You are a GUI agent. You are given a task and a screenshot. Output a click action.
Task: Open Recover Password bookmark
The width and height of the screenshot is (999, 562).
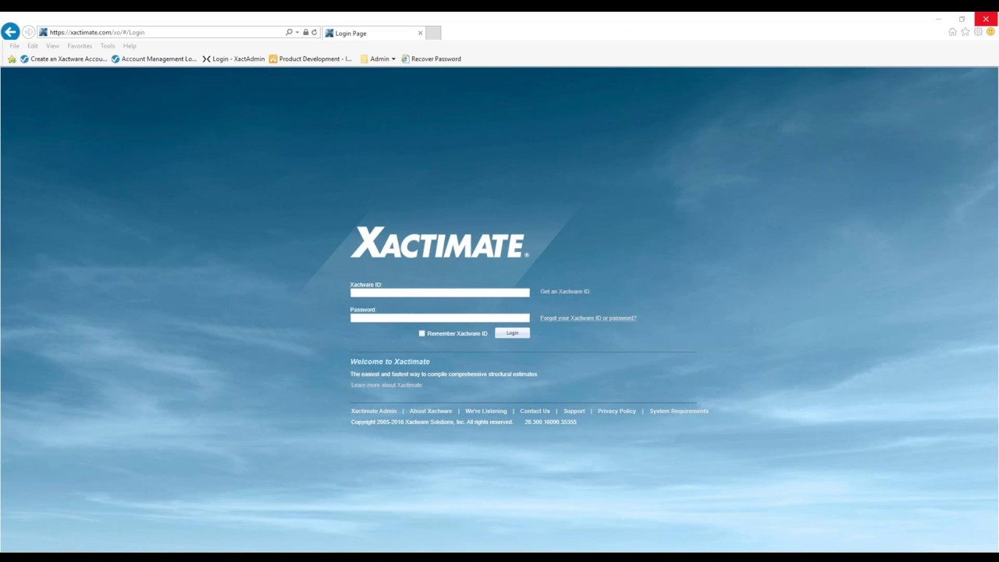(x=431, y=59)
